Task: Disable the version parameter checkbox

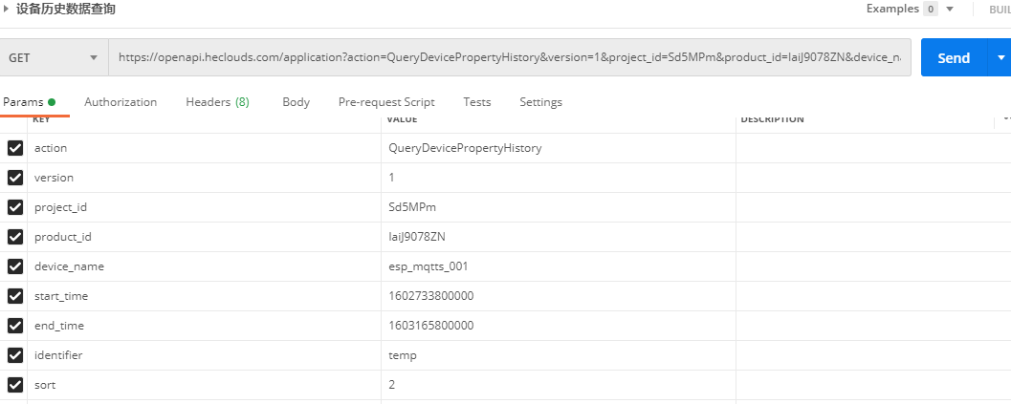Action: [x=15, y=178]
